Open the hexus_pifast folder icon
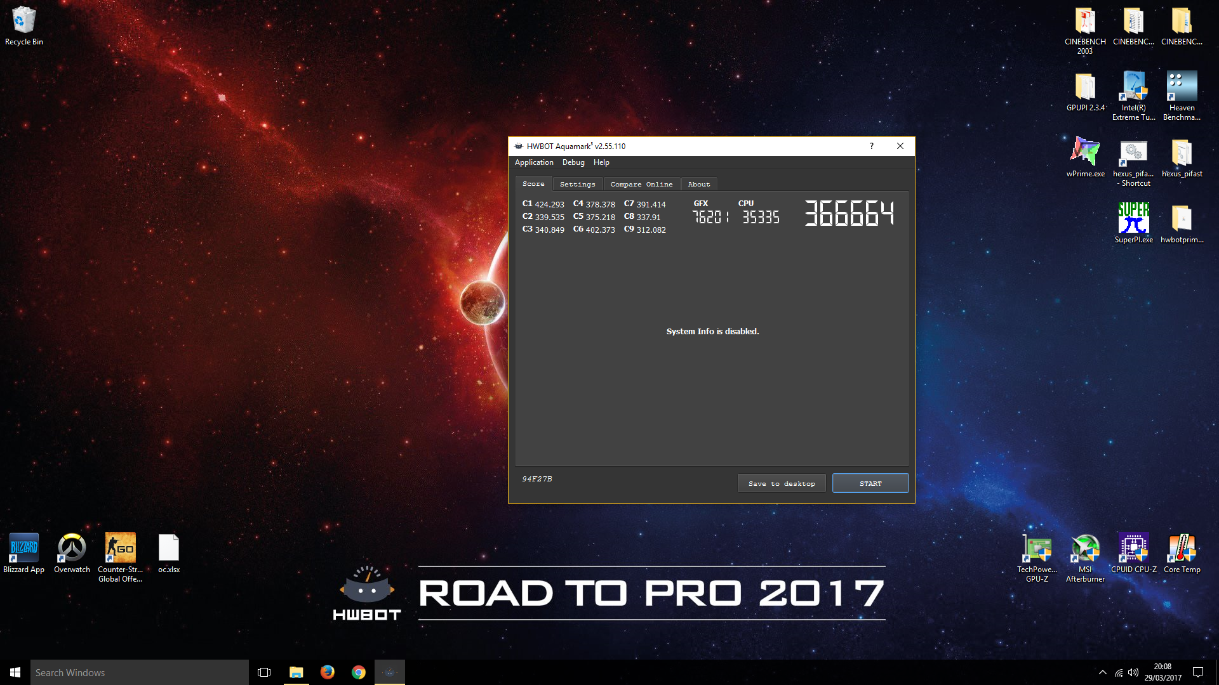Image resolution: width=1219 pixels, height=685 pixels. (1182, 157)
